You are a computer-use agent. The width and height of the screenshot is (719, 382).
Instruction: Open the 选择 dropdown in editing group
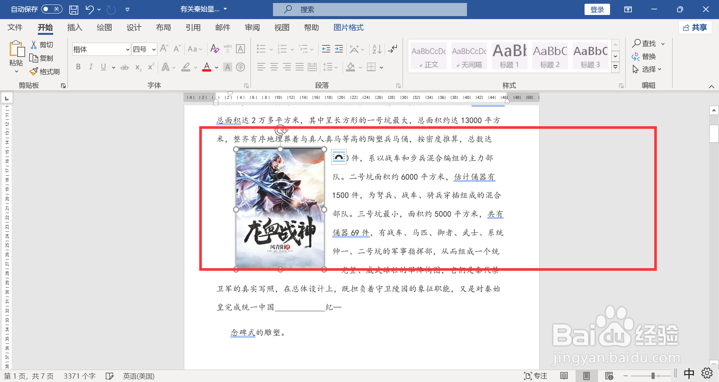coord(647,69)
